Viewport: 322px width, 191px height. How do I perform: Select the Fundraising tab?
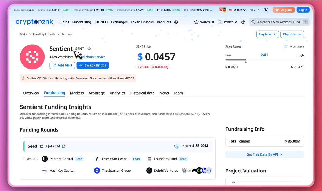pyautogui.click(x=54, y=93)
